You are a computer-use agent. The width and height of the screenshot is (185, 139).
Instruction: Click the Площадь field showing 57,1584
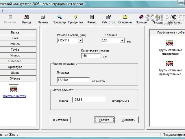click(x=73, y=80)
